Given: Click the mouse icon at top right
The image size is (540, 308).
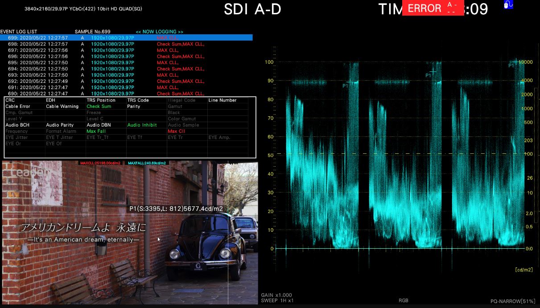Looking at the screenshot, I should 508,4.
